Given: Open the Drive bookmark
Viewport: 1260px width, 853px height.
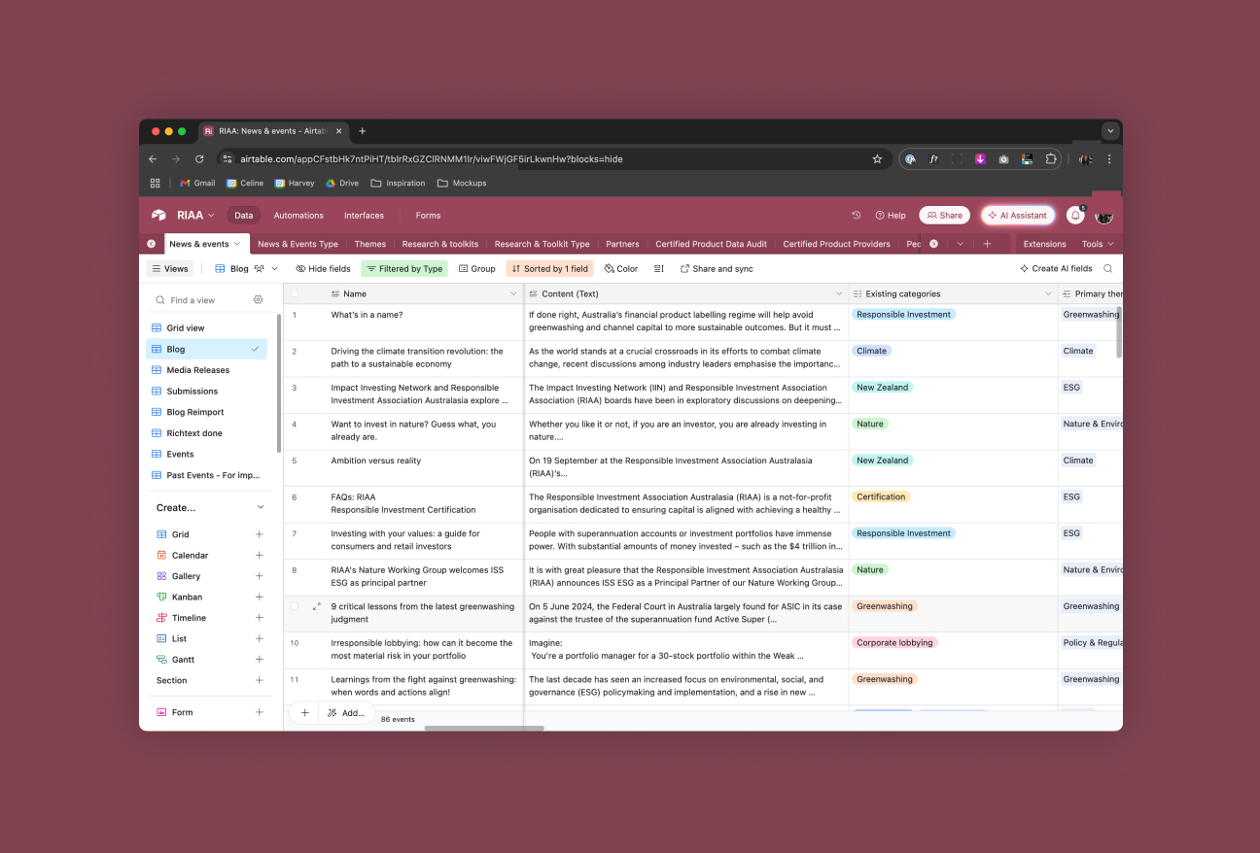Looking at the screenshot, I should pyautogui.click(x=342, y=183).
